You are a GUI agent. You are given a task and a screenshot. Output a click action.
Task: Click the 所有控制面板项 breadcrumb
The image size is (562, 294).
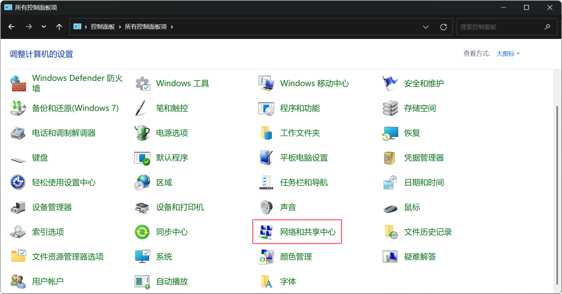click(x=146, y=27)
